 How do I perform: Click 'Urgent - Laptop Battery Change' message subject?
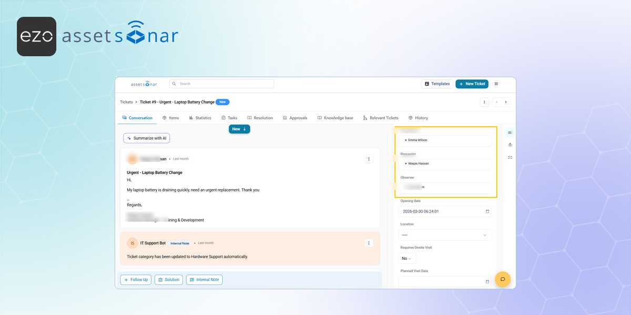pyautogui.click(x=155, y=172)
